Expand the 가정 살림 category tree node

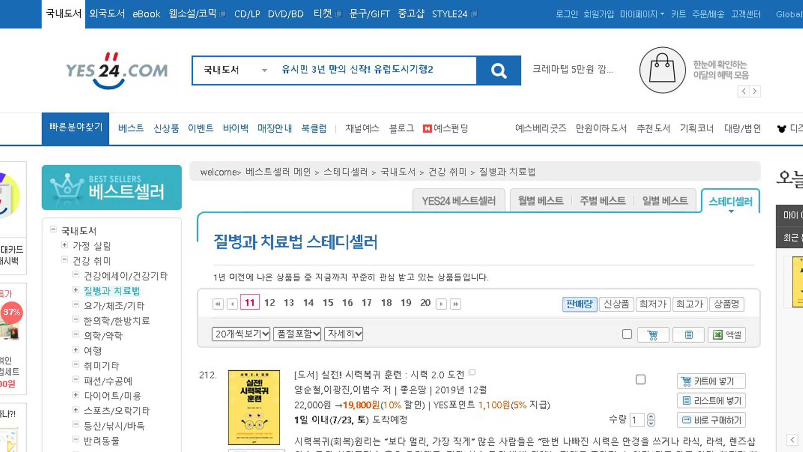click(64, 245)
